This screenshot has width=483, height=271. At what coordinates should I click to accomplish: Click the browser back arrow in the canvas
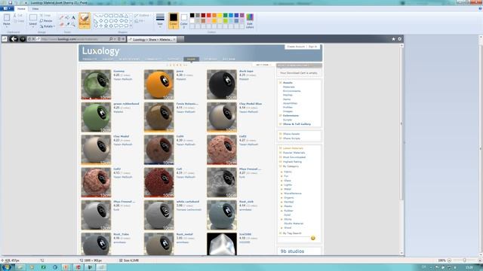pos(14,39)
